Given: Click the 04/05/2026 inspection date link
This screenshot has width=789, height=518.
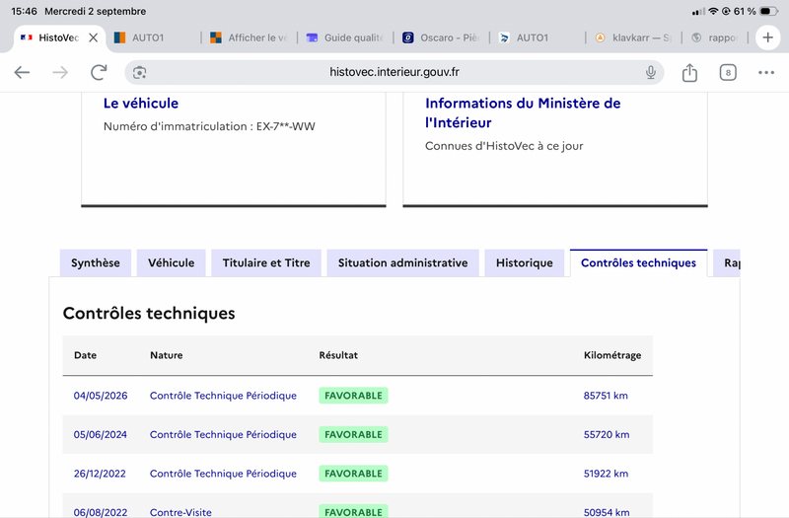Looking at the screenshot, I should tap(101, 396).
